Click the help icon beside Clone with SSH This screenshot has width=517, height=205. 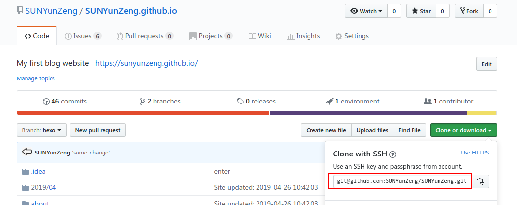click(393, 154)
